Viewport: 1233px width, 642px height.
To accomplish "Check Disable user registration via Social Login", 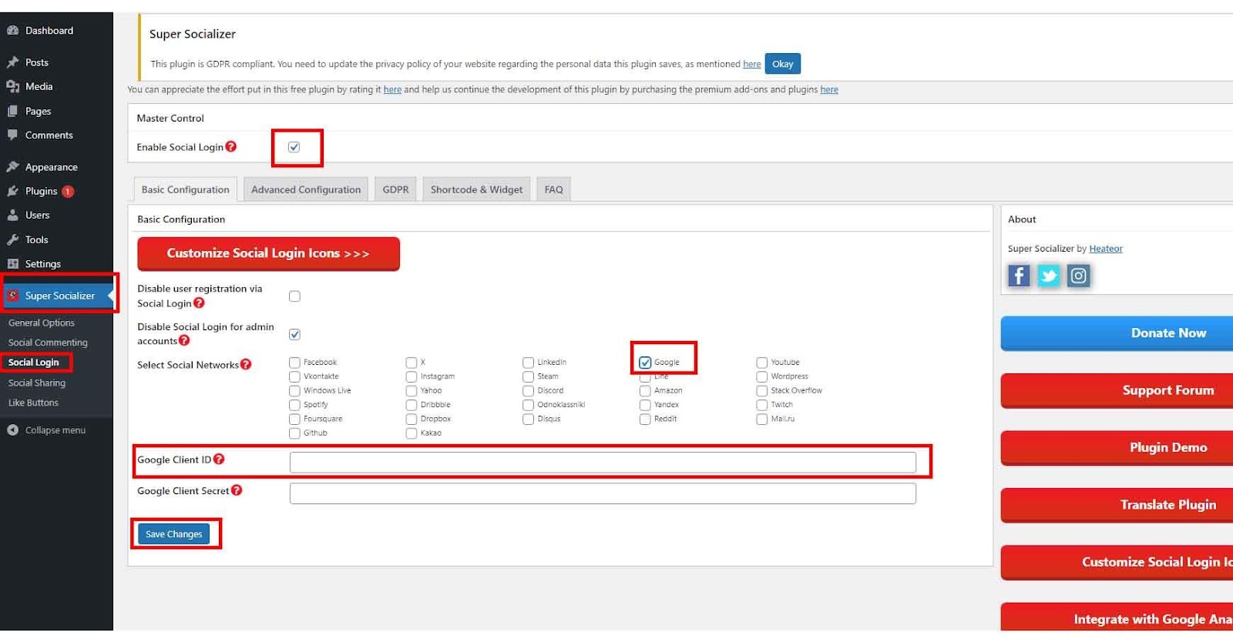I will tap(294, 296).
